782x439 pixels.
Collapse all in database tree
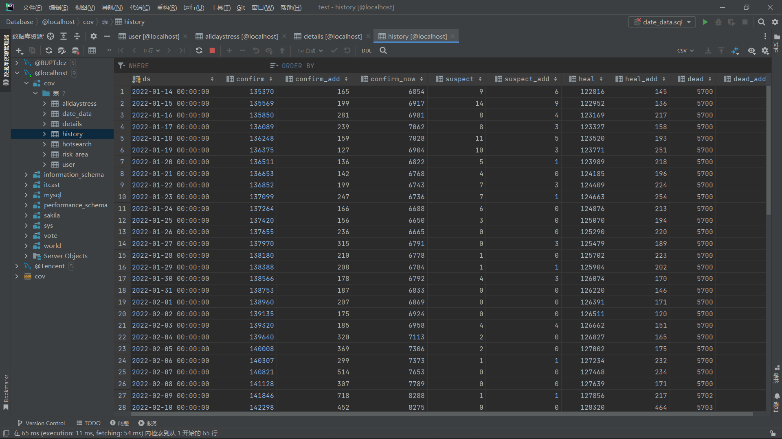pos(77,36)
